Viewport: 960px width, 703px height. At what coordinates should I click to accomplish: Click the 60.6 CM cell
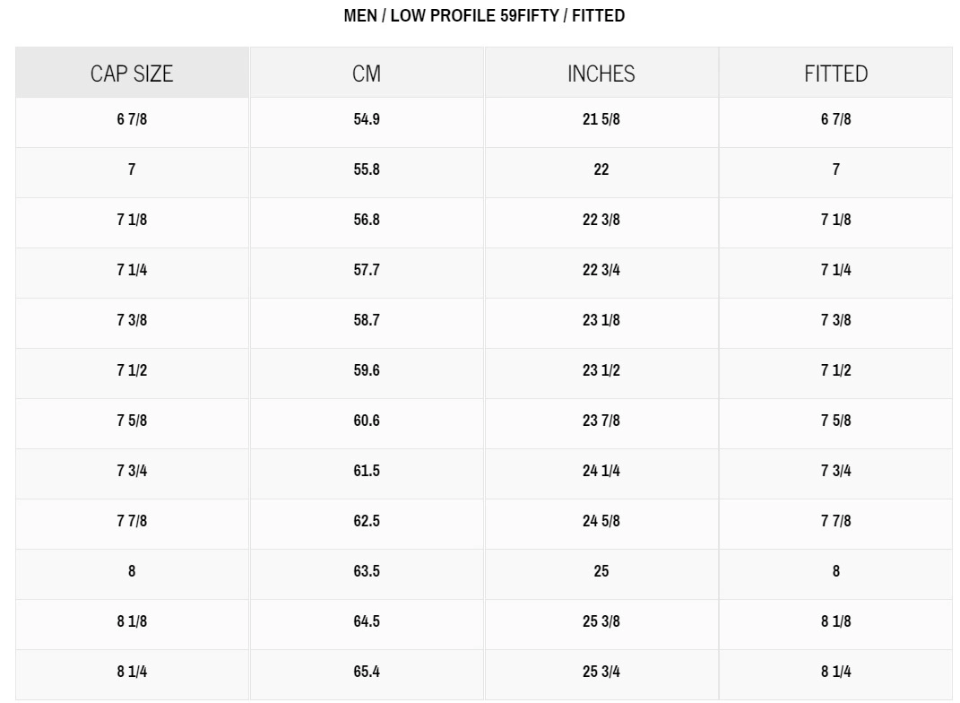pyautogui.click(x=367, y=421)
